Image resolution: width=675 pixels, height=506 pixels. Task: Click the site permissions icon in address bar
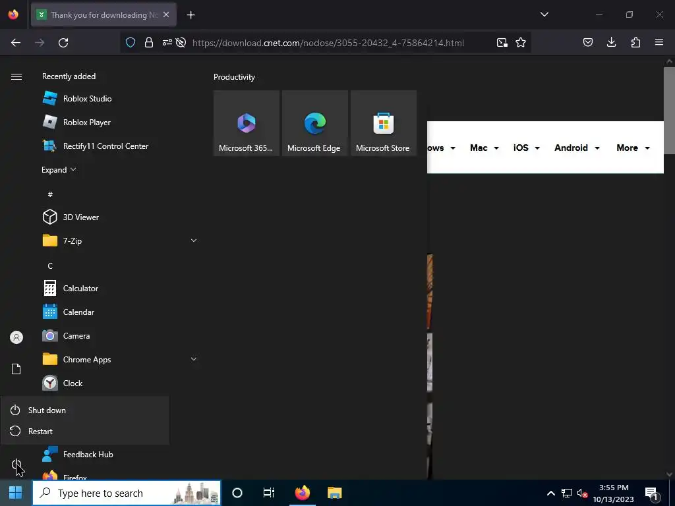[x=167, y=42]
